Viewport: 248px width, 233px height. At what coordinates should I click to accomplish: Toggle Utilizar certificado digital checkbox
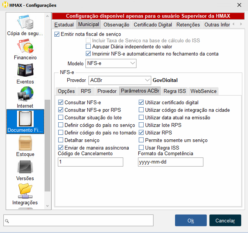(141, 102)
